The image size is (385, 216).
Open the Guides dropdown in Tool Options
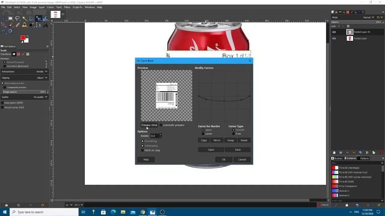[25, 97]
